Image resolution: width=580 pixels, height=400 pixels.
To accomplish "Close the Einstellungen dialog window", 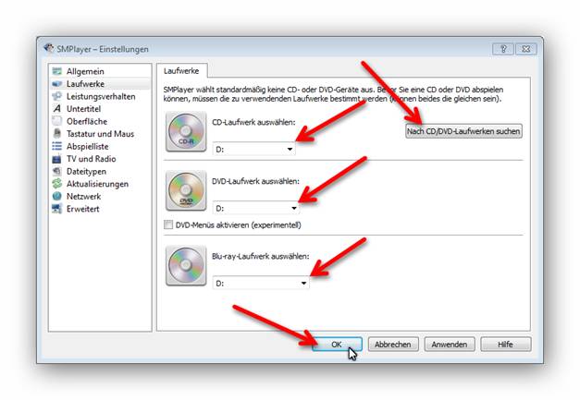I will pyautogui.click(x=525, y=49).
